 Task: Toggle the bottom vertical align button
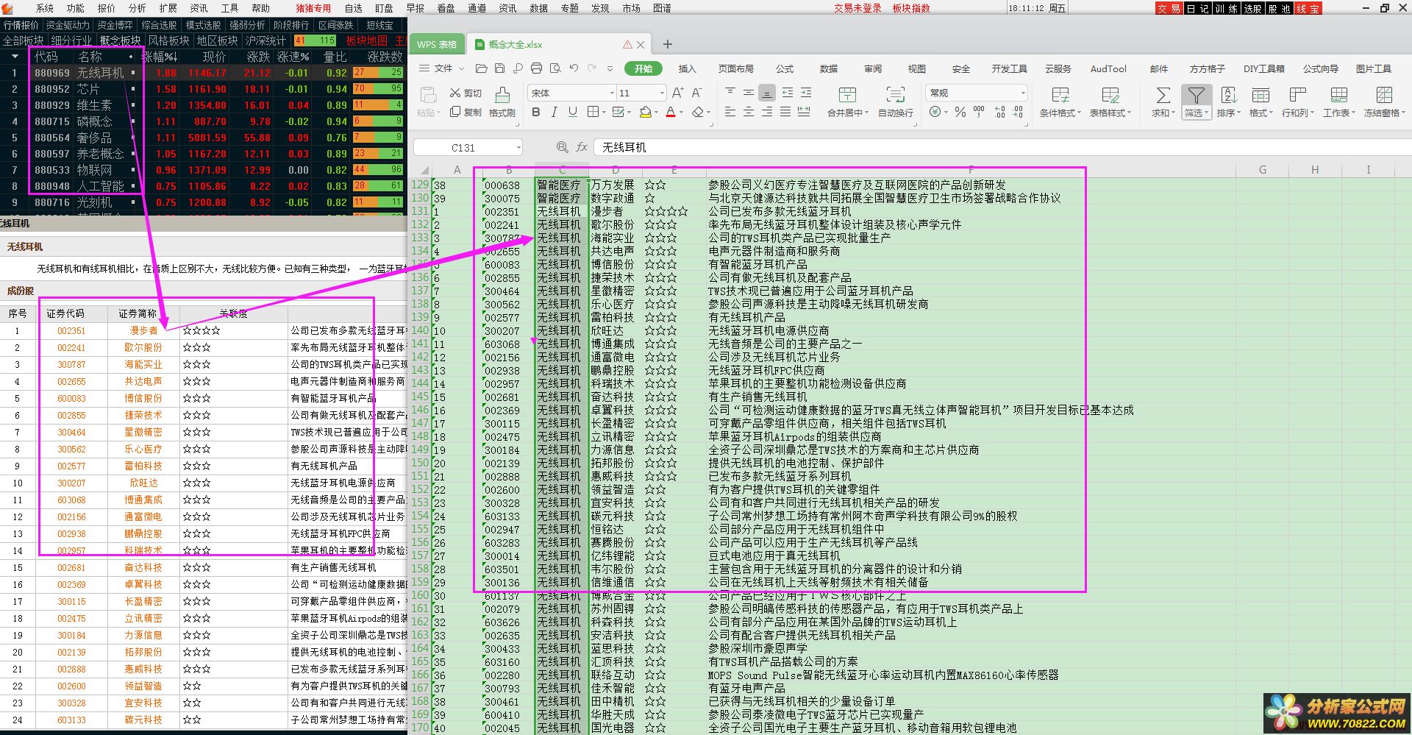point(767,93)
